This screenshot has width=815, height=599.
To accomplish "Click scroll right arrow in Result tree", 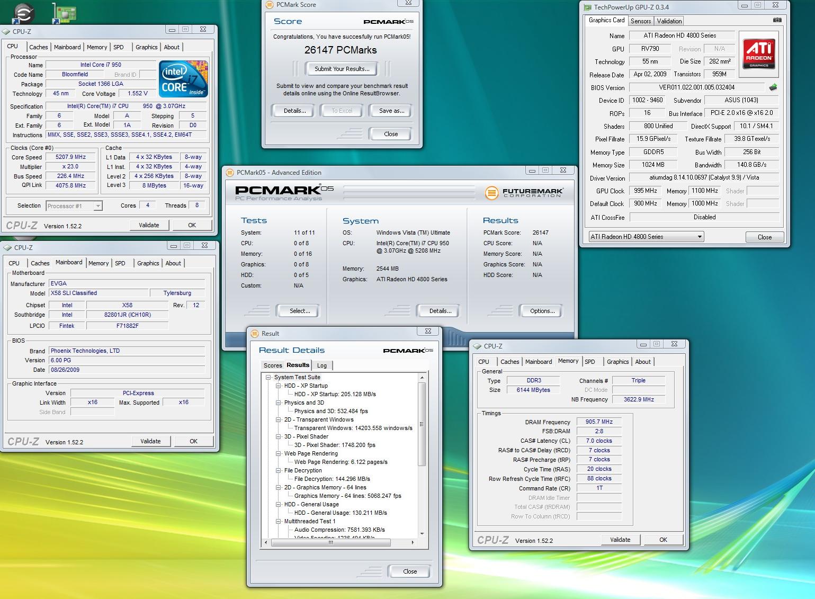I will click(413, 543).
